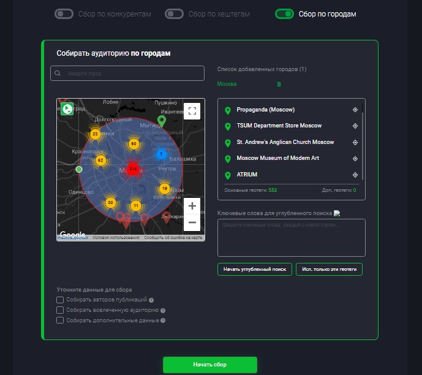Image resolution: width=422 pixels, height=375 pixels.
Task: Open the blue 7 cluster marker
Action: (x=161, y=154)
